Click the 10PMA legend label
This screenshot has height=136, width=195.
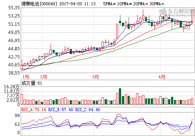(123, 4)
